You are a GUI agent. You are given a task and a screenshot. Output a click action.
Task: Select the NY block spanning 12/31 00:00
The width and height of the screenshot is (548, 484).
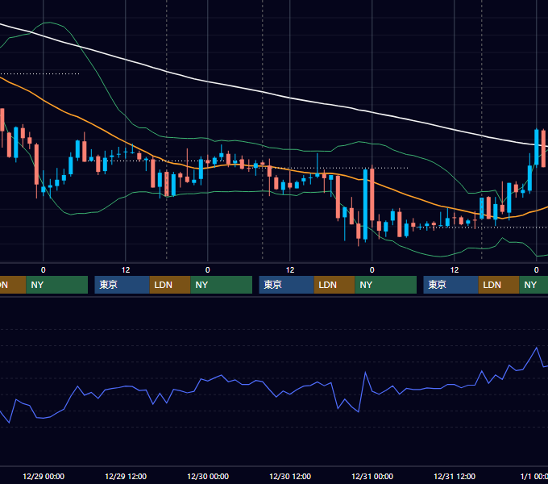pos(385,285)
